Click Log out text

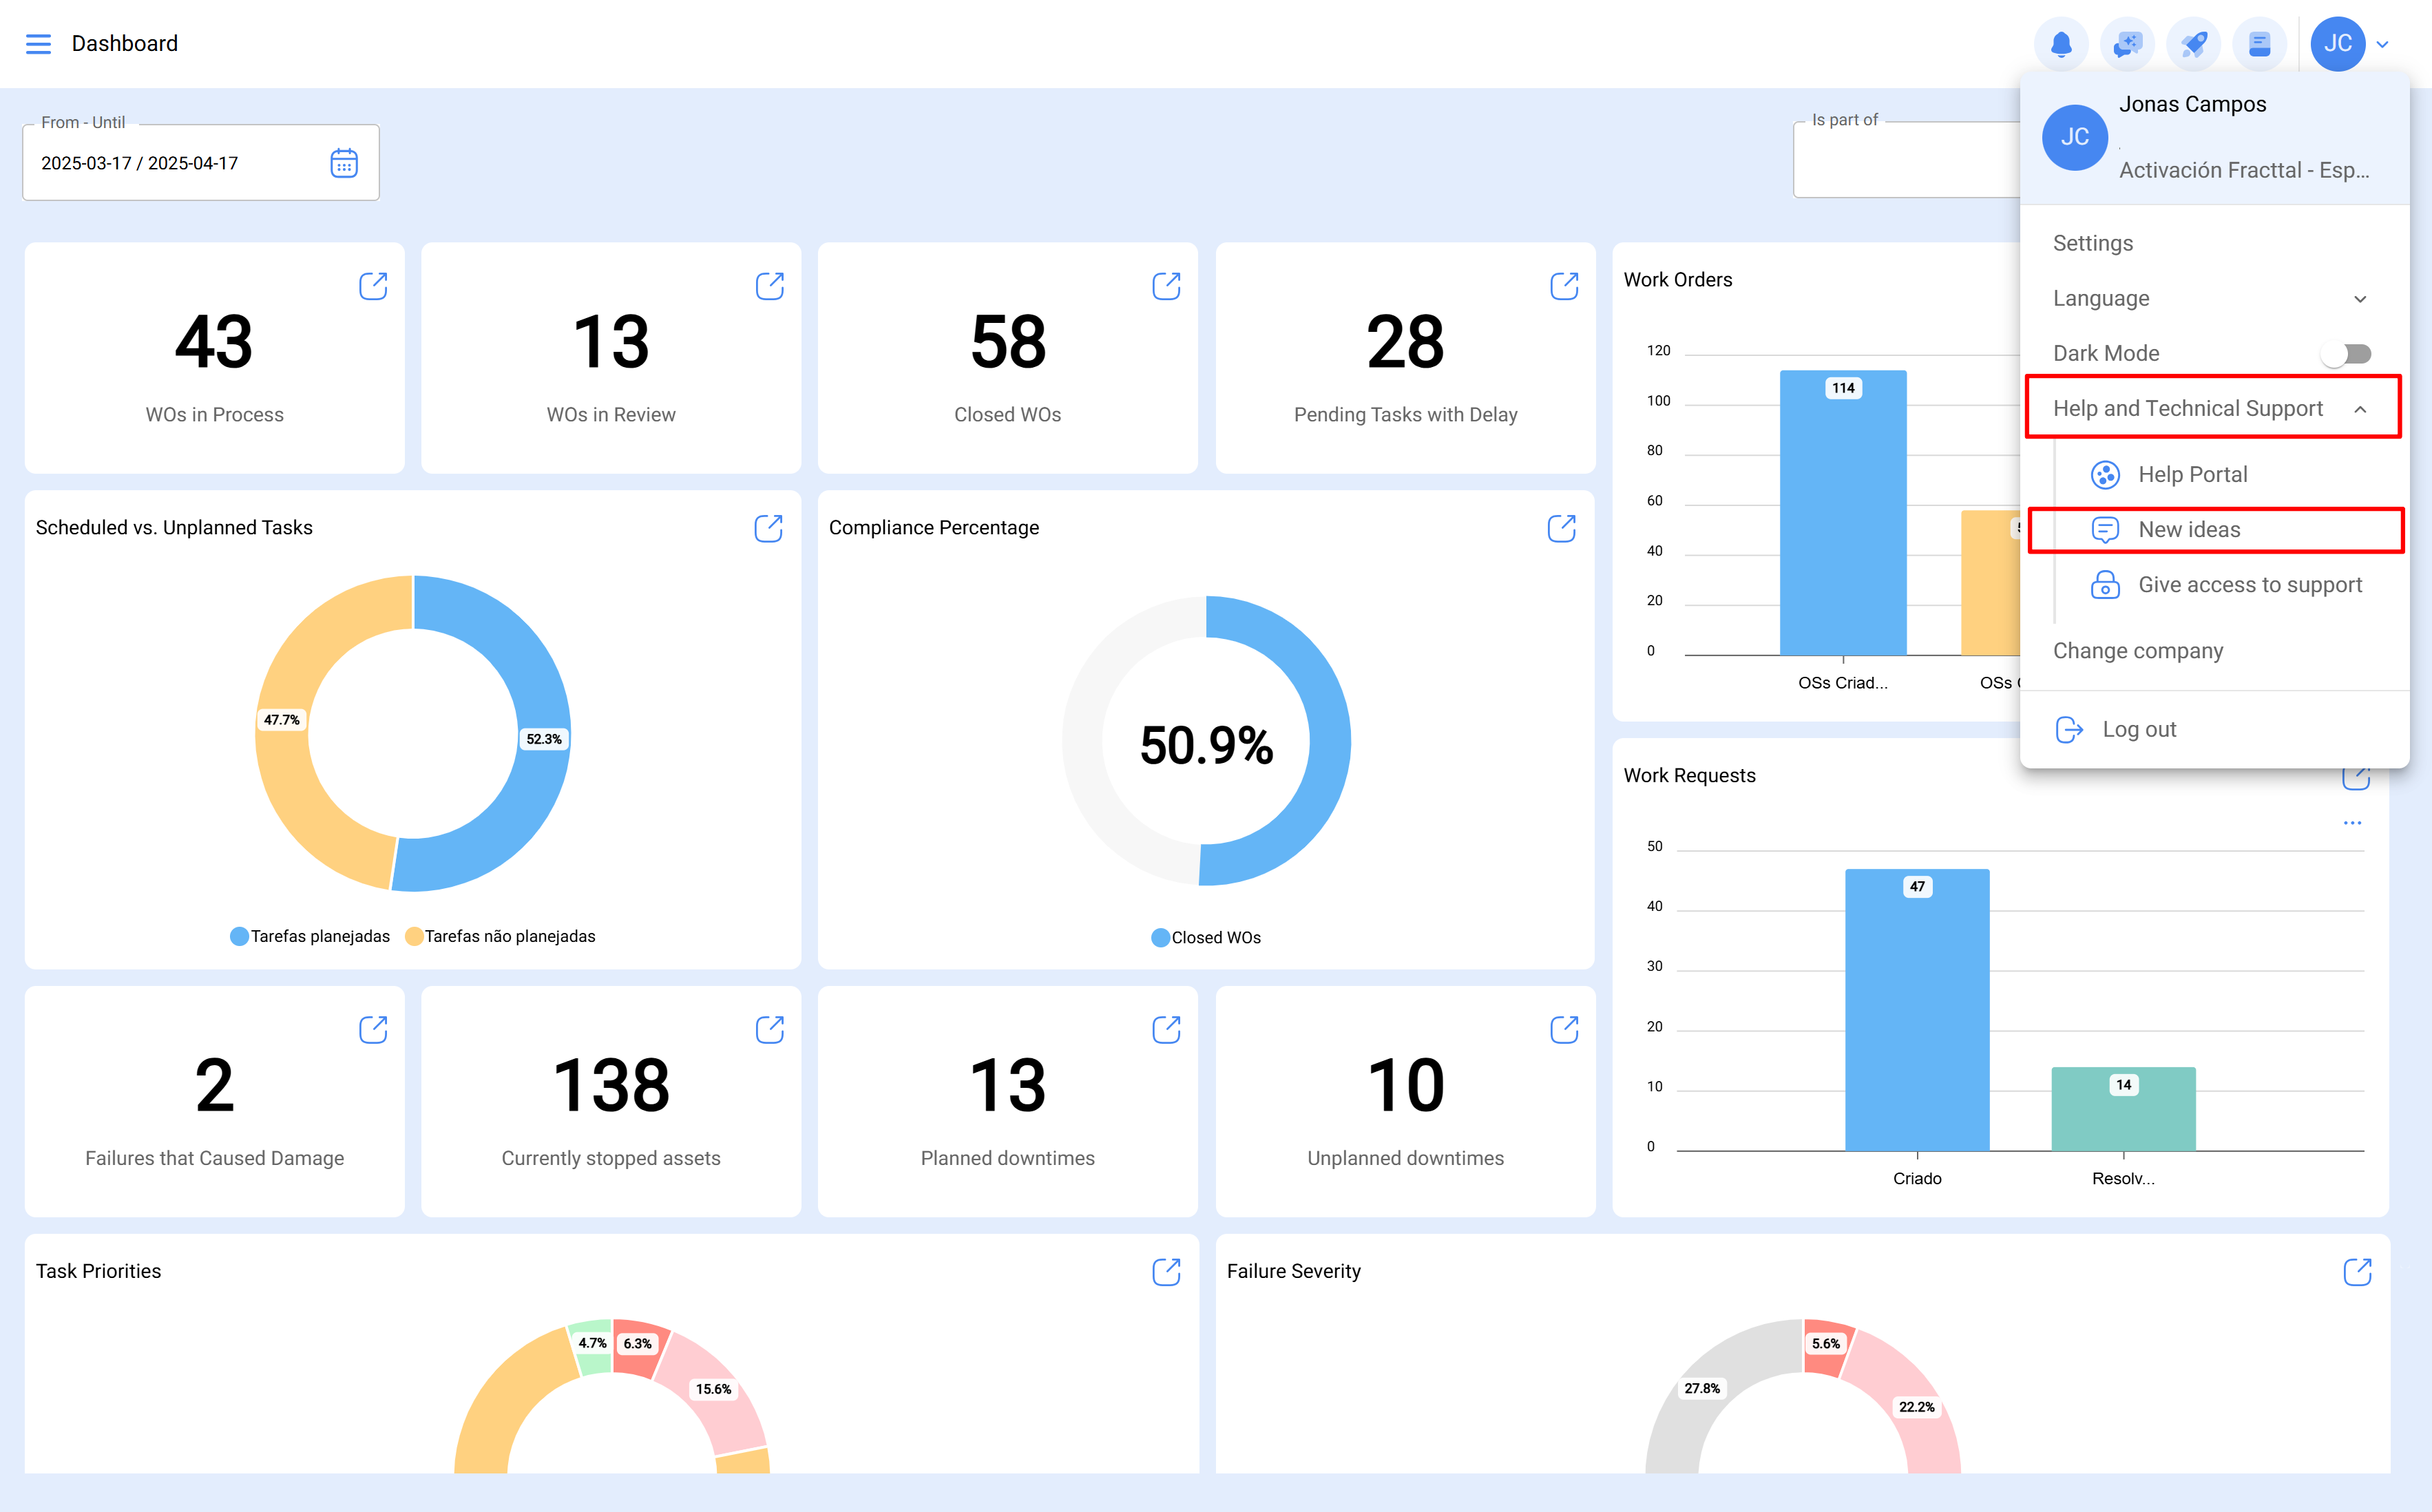click(2139, 730)
